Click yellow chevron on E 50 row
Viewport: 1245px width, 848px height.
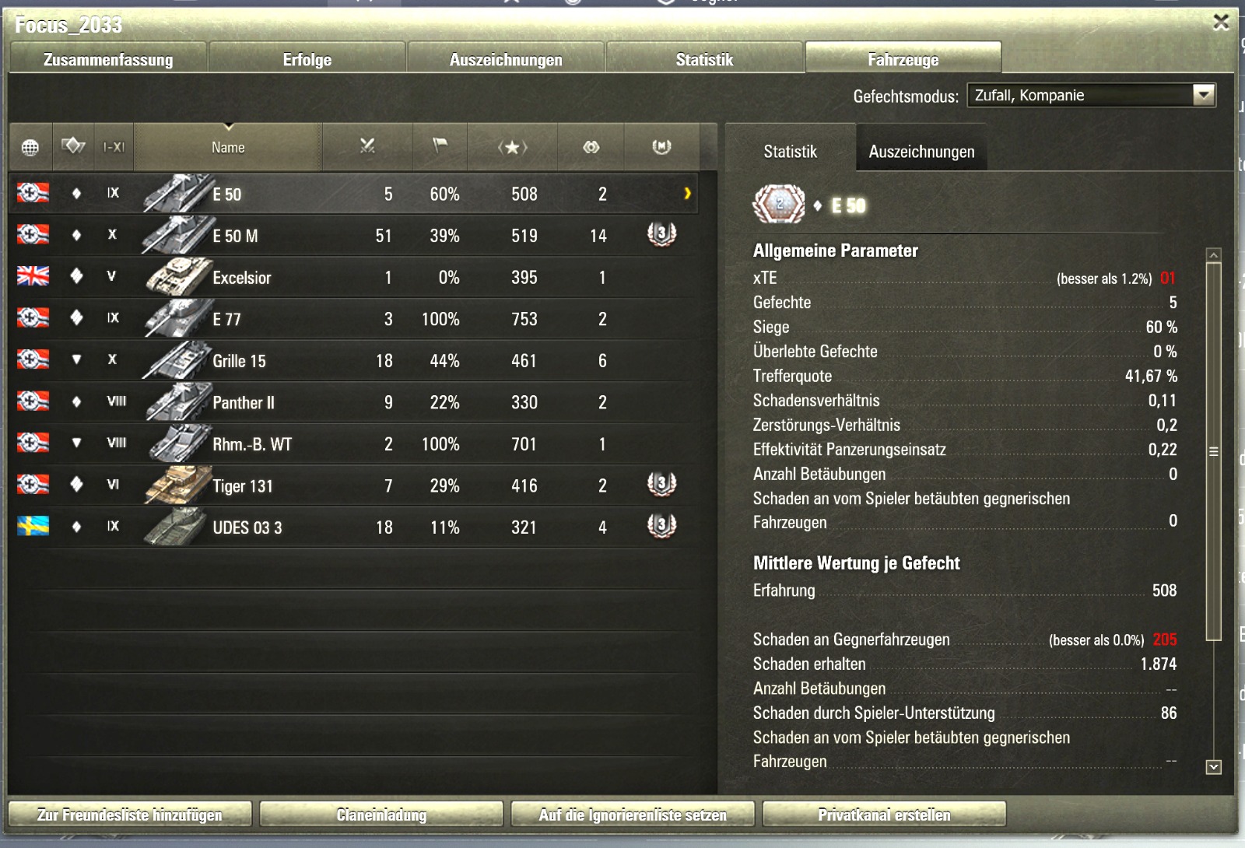pyautogui.click(x=687, y=194)
